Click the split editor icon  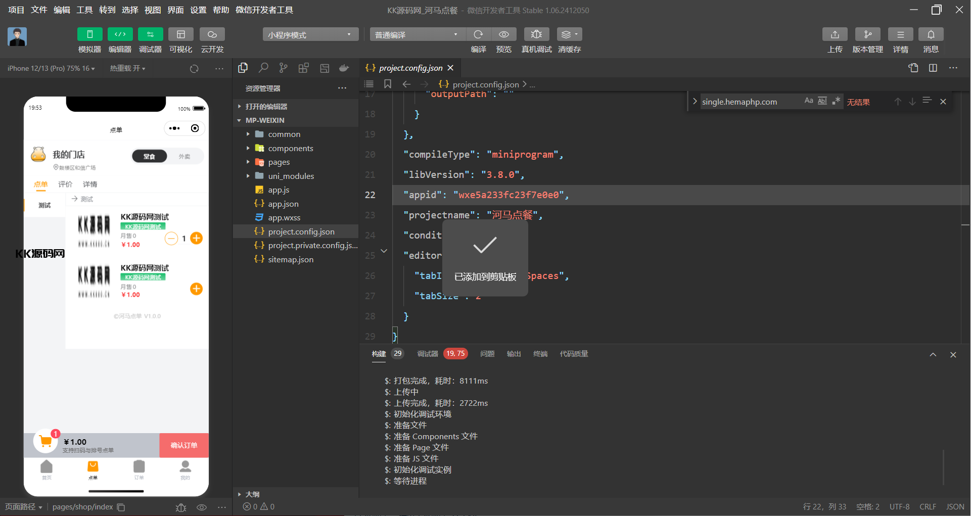tap(933, 68)
